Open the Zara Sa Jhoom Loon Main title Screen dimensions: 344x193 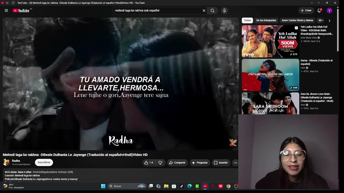tap(317, 98)
